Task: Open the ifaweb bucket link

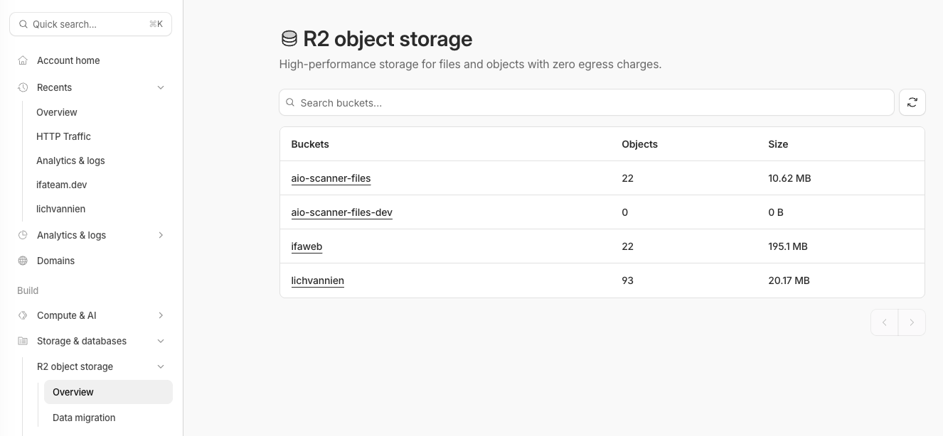Action: point(307,246)
